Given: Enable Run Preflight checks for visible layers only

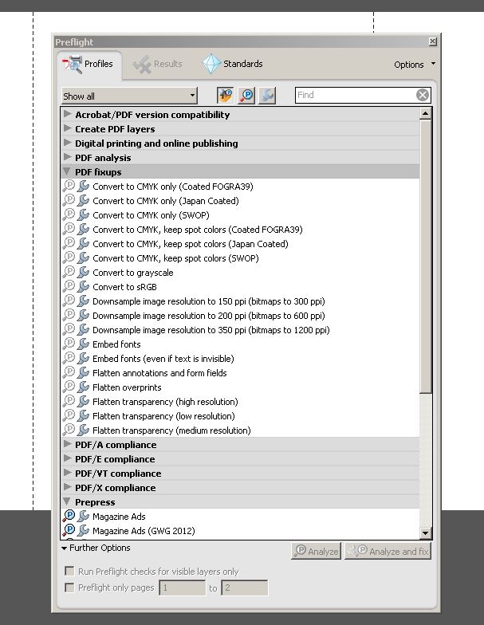Looking at the screenshot, I should pos(70,571).
